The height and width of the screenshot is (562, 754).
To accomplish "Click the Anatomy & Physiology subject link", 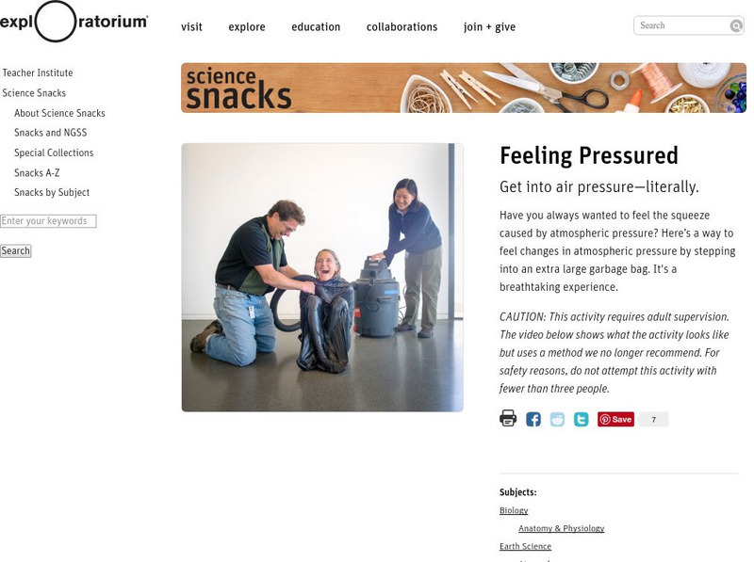I will tap(561, 529).
